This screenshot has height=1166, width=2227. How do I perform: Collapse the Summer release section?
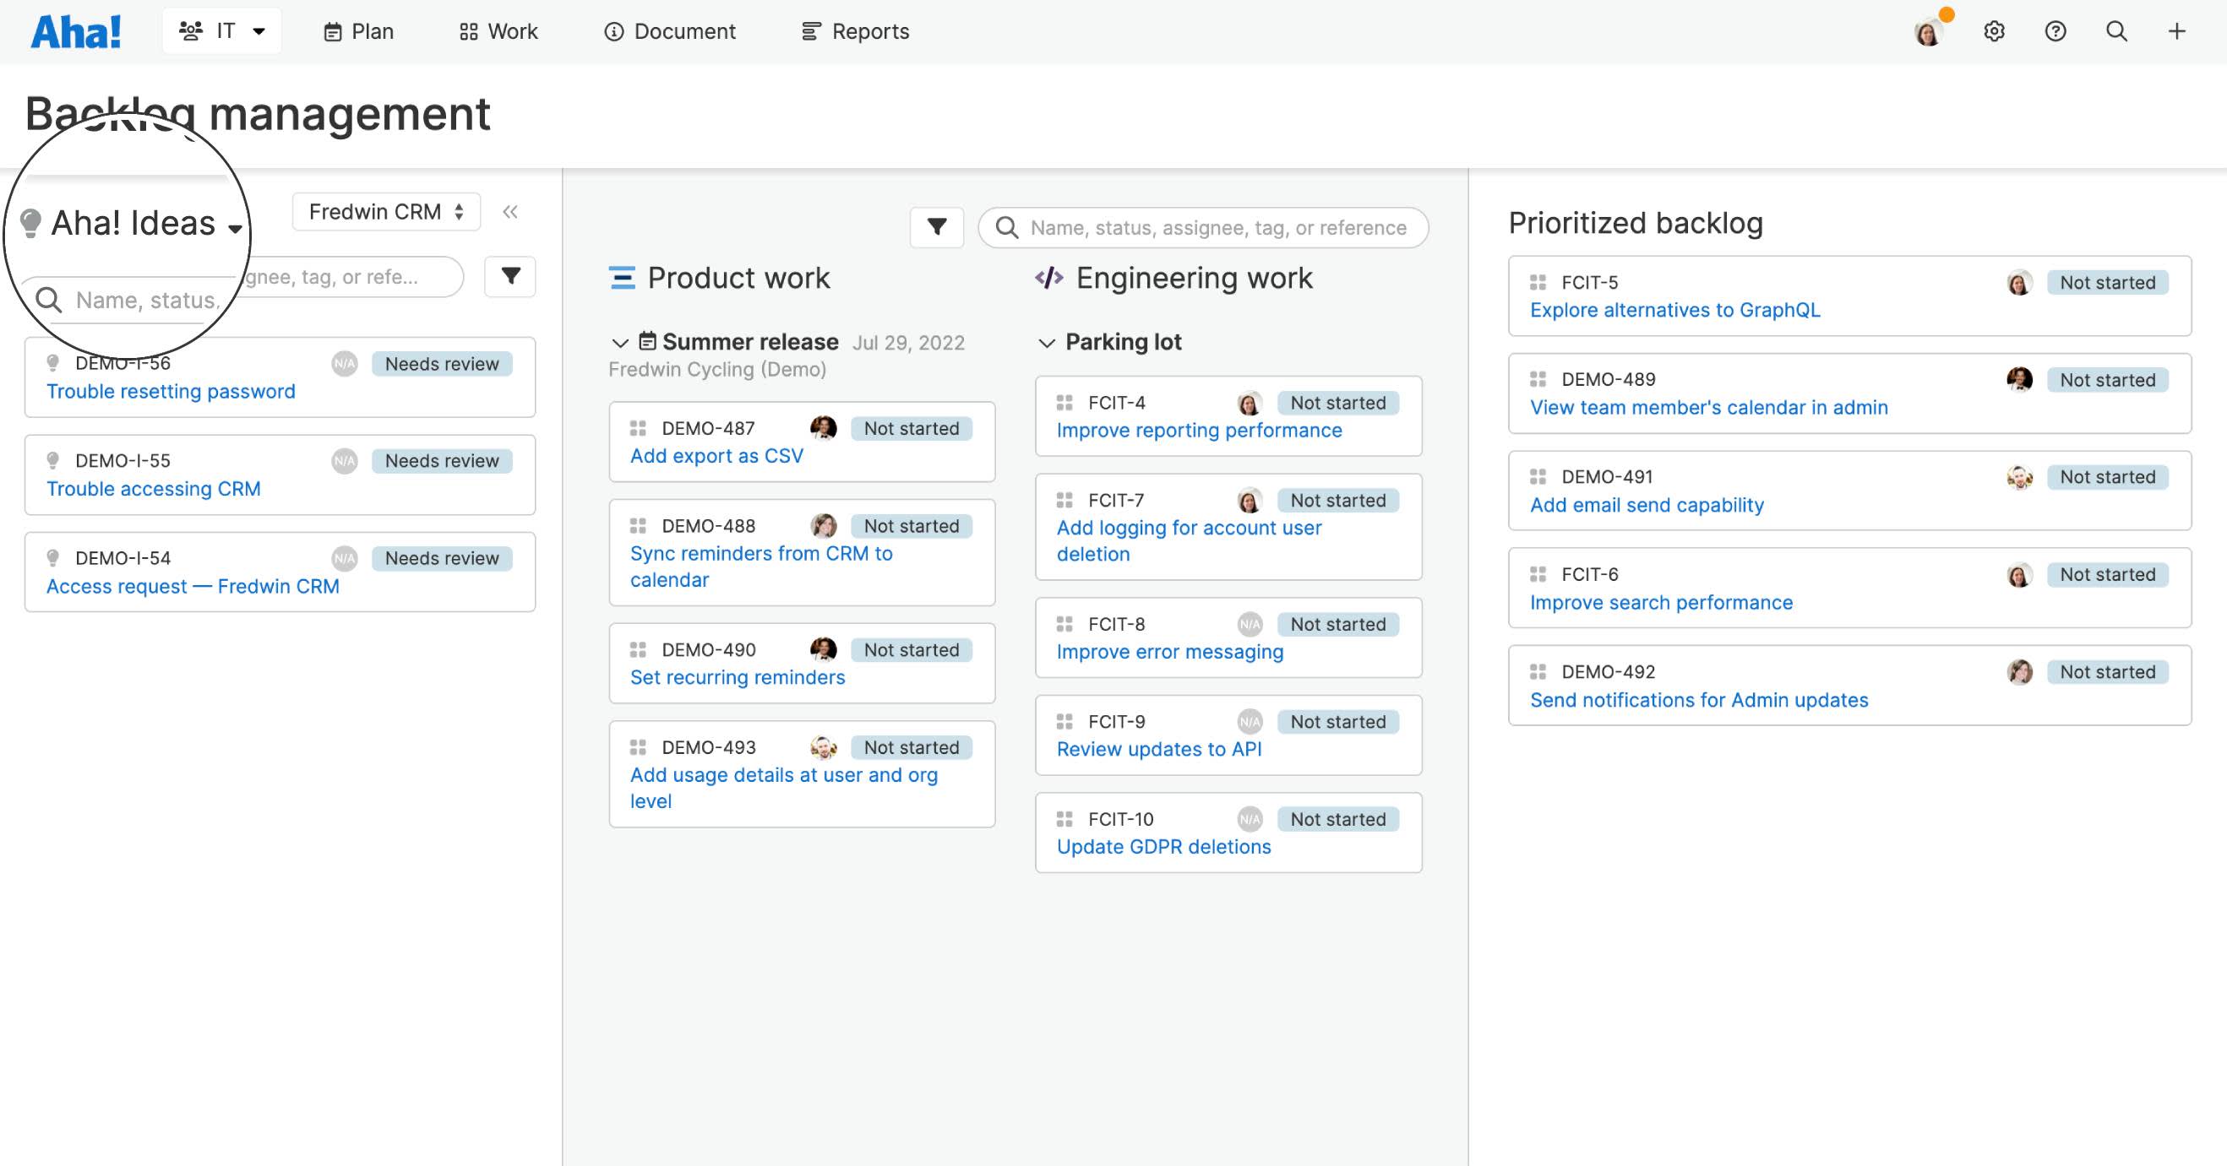620,343
